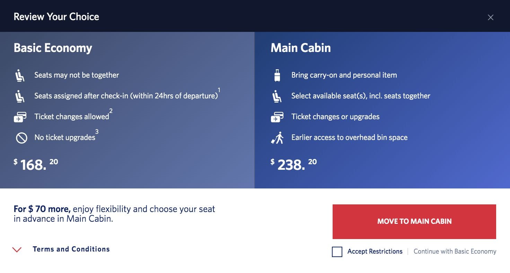Click the Main Cabin fare panel header

point(300,47)
